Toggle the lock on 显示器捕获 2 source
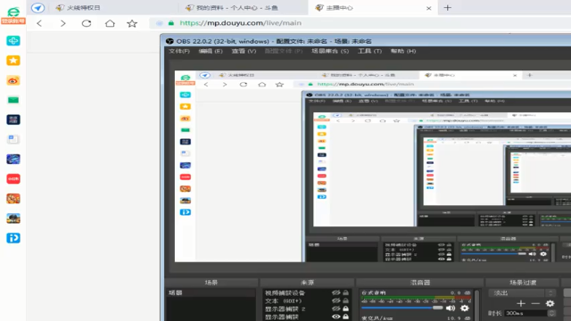The width and height of the screenshot is (571, 321). (x=345, y=309)
